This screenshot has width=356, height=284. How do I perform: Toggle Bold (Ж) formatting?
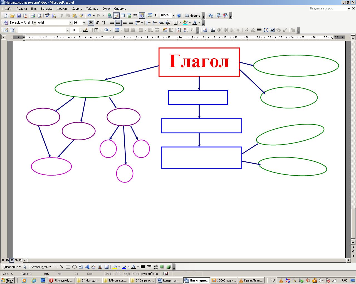(x=91, y=23)
